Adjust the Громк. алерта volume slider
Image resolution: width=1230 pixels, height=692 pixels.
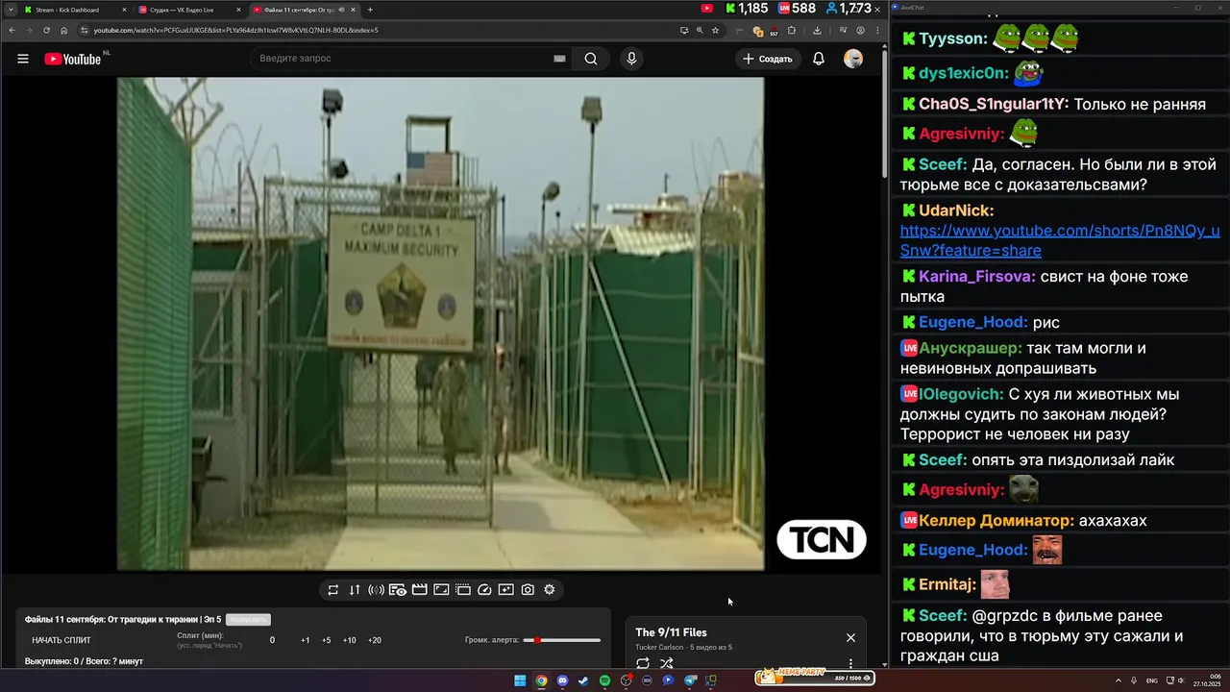pos(562,640)
